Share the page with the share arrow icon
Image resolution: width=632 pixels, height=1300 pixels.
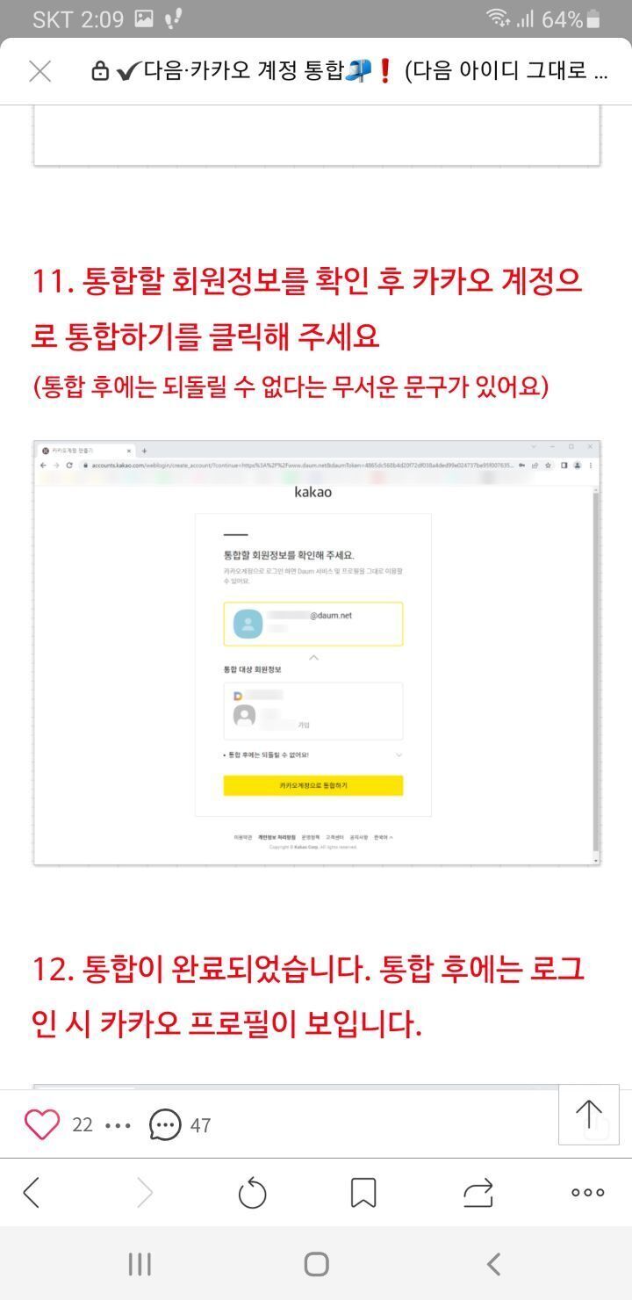[x=478, y=1192]
